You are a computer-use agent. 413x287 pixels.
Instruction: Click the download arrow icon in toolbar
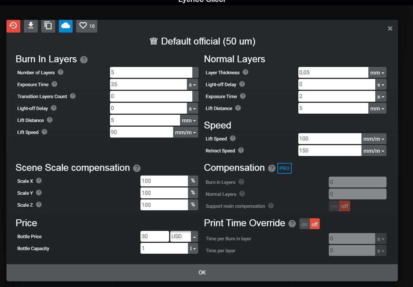pyautogui.click(x=31, y=26)
